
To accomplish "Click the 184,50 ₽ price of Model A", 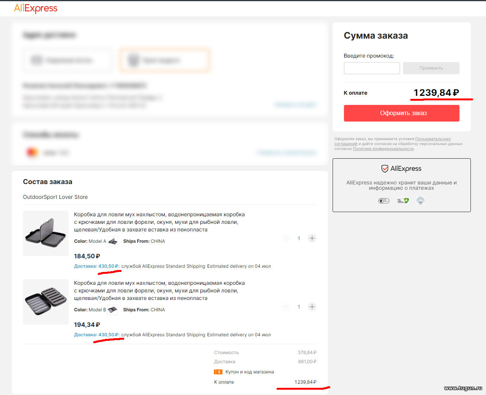I will 87,256.
